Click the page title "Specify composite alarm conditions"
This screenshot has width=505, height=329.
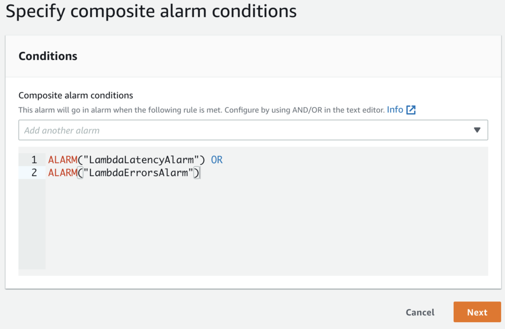[x=151, y=12]
